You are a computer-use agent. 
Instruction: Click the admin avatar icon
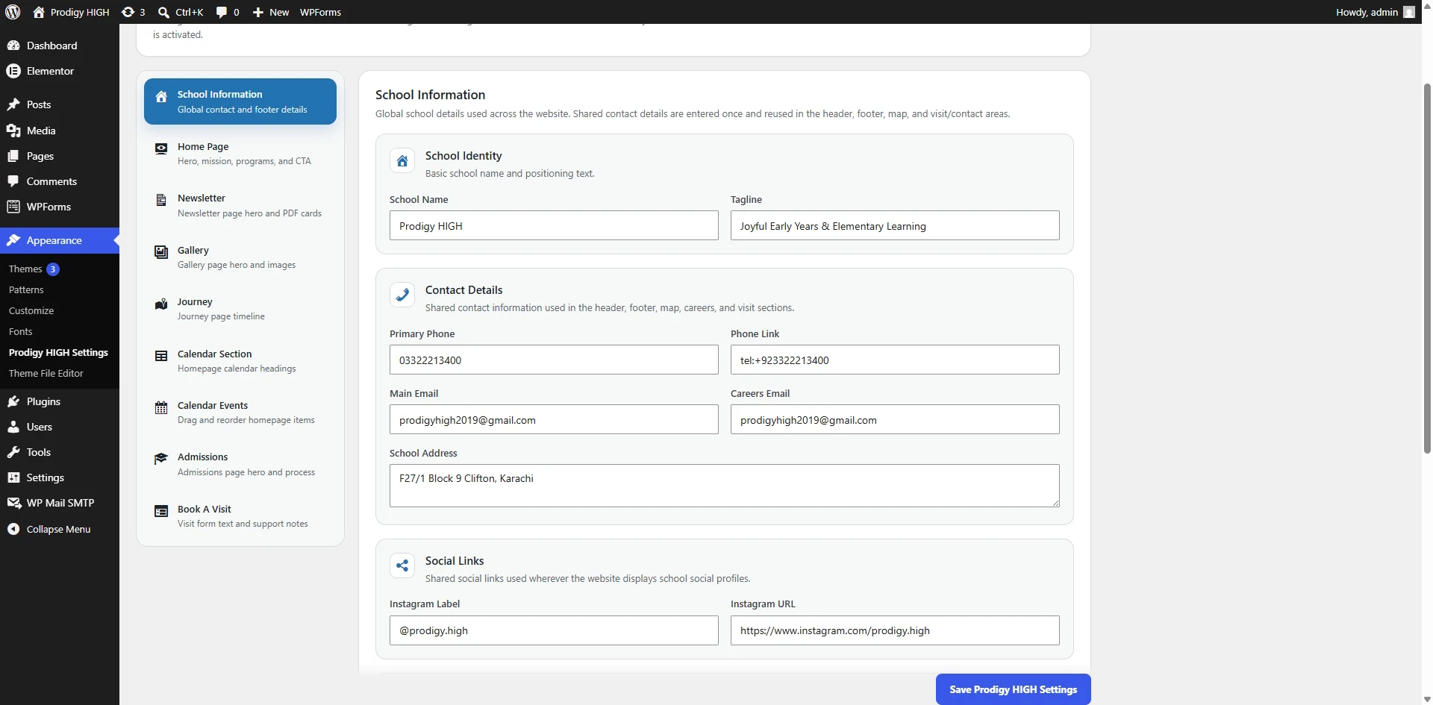pos(1409,12)
